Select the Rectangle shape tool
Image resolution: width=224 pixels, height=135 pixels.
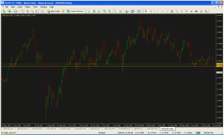coord(196,11)
